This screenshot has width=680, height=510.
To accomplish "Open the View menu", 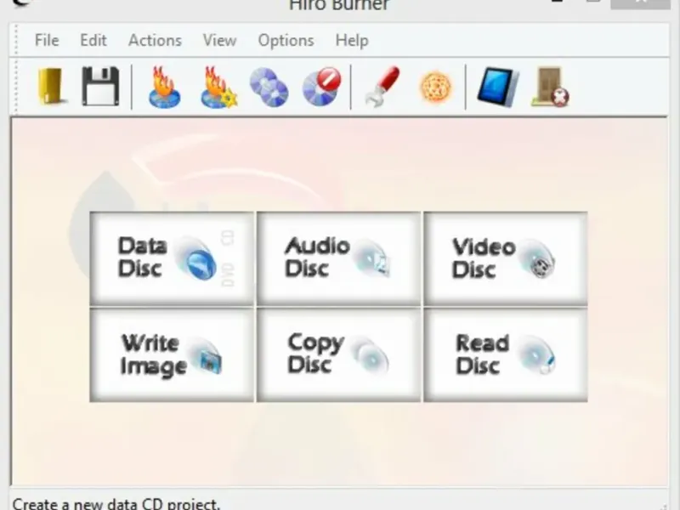I will pos(220,40).
